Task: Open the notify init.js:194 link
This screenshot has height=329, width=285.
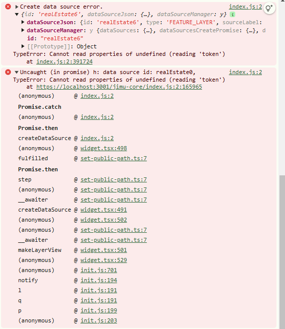Action: [x=99, y=280]
